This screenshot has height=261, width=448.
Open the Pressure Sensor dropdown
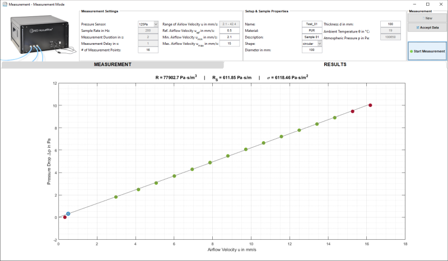click(148, 24)
